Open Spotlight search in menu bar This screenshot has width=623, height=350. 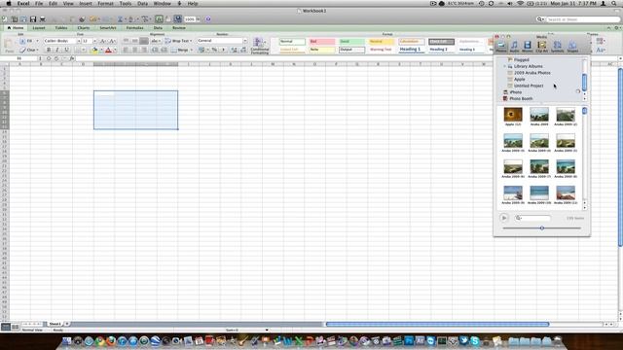tap(614, 3)
